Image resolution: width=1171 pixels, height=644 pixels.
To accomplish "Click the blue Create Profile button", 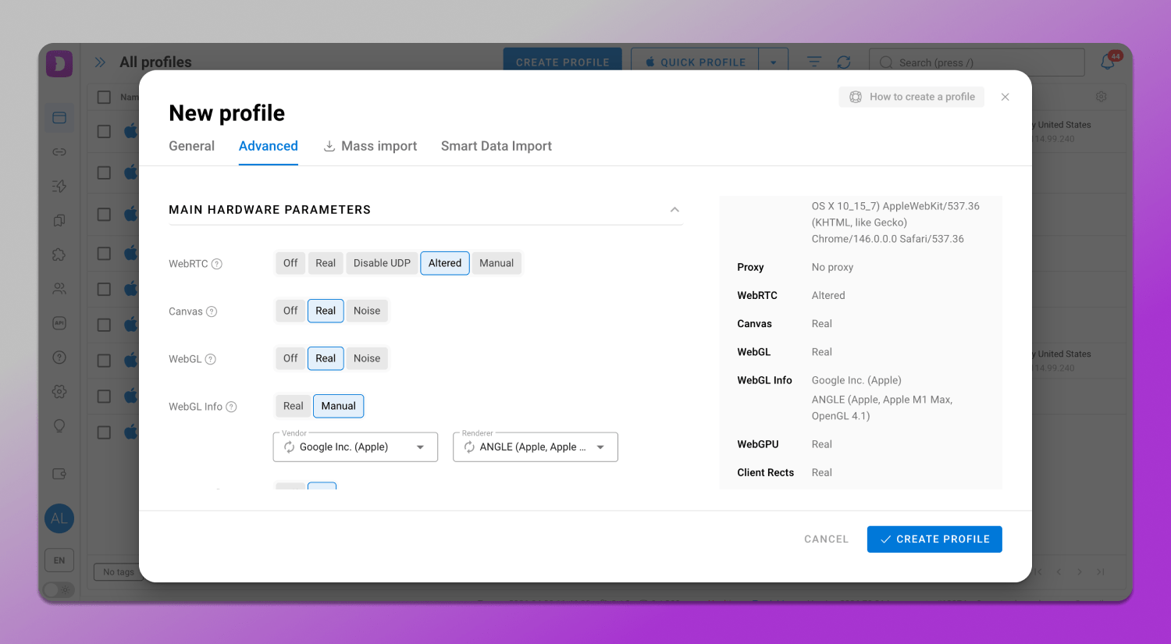I will tap(934, 539).
